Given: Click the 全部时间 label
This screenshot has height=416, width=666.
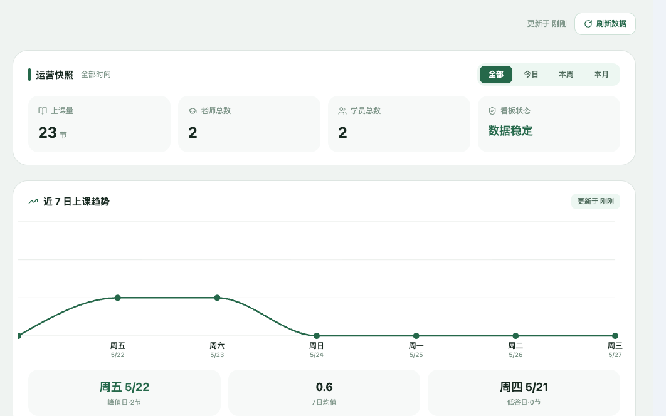Looking at the screenshot, I should (x=96, y=75).
